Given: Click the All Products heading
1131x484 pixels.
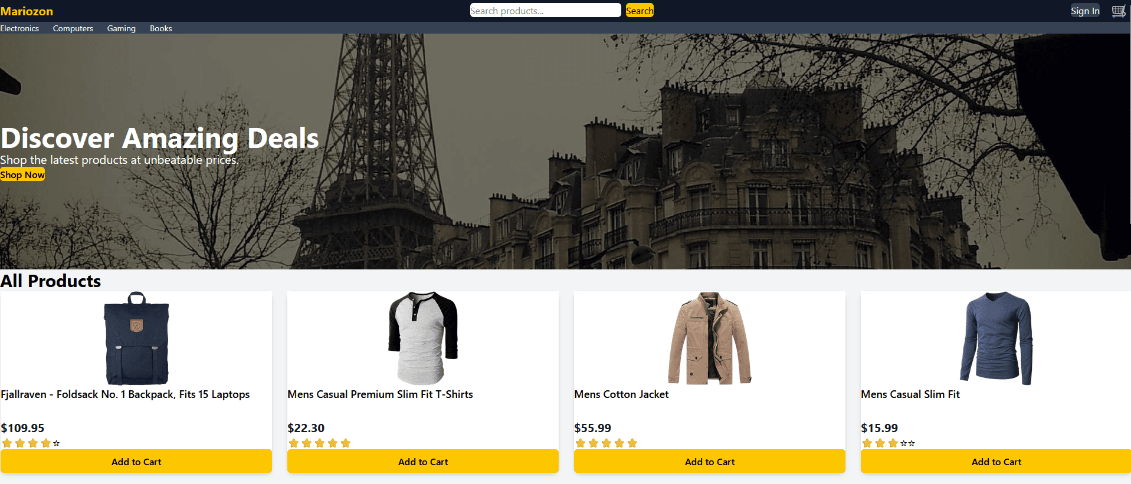Looking at the screenshot, I should 51,281.
